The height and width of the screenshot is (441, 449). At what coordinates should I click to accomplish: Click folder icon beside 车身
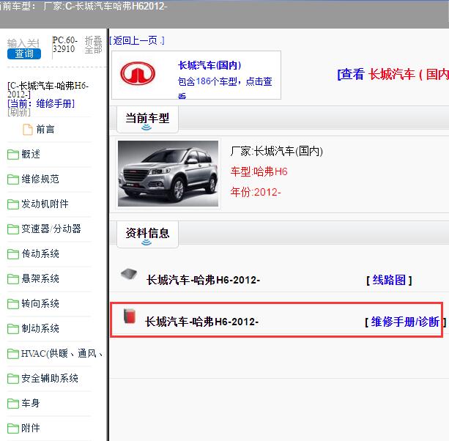pyautogui.click(x=13, y=404)
